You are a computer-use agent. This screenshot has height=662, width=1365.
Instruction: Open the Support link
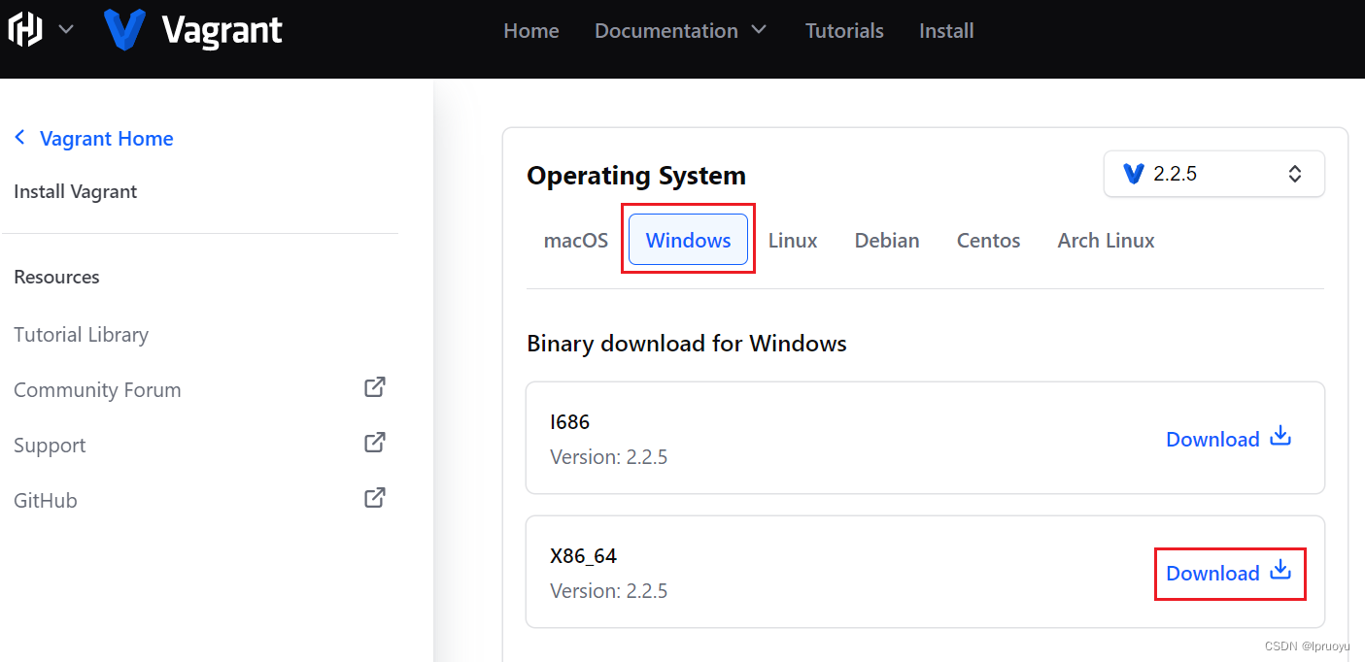click(50, 446)
